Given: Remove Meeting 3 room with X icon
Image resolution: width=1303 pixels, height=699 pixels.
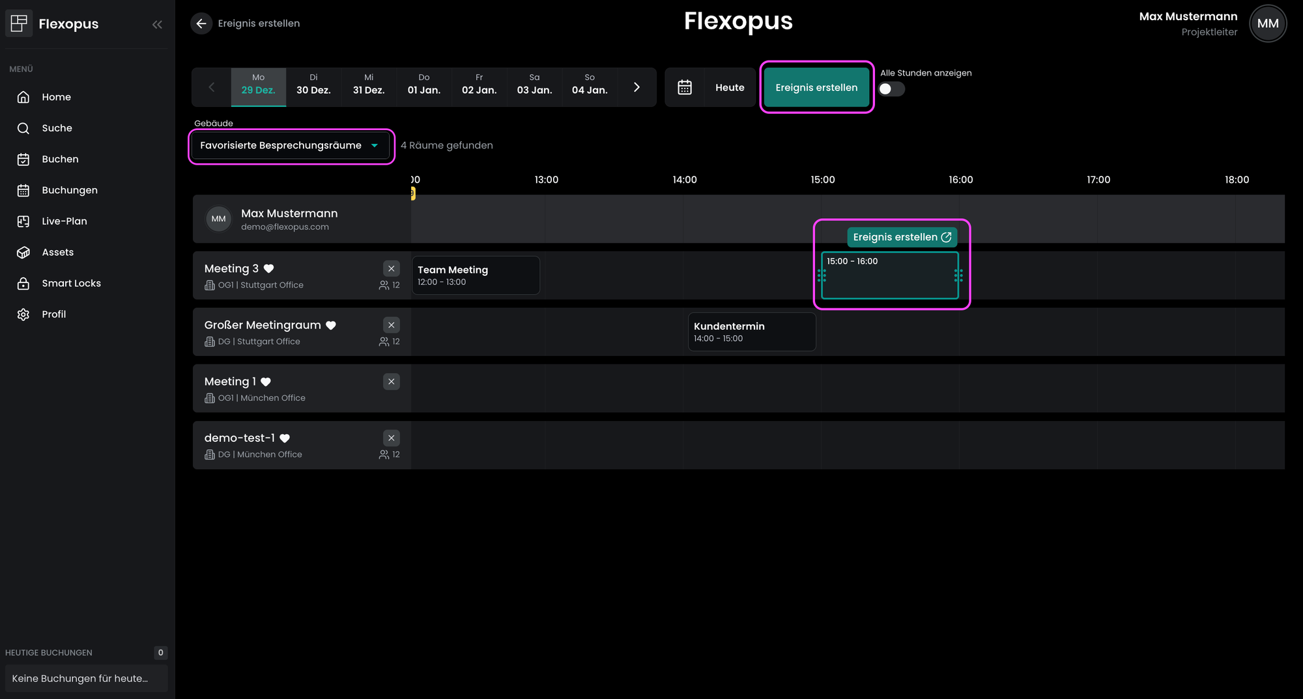Looking at the screenshot, I should [391, 269].
